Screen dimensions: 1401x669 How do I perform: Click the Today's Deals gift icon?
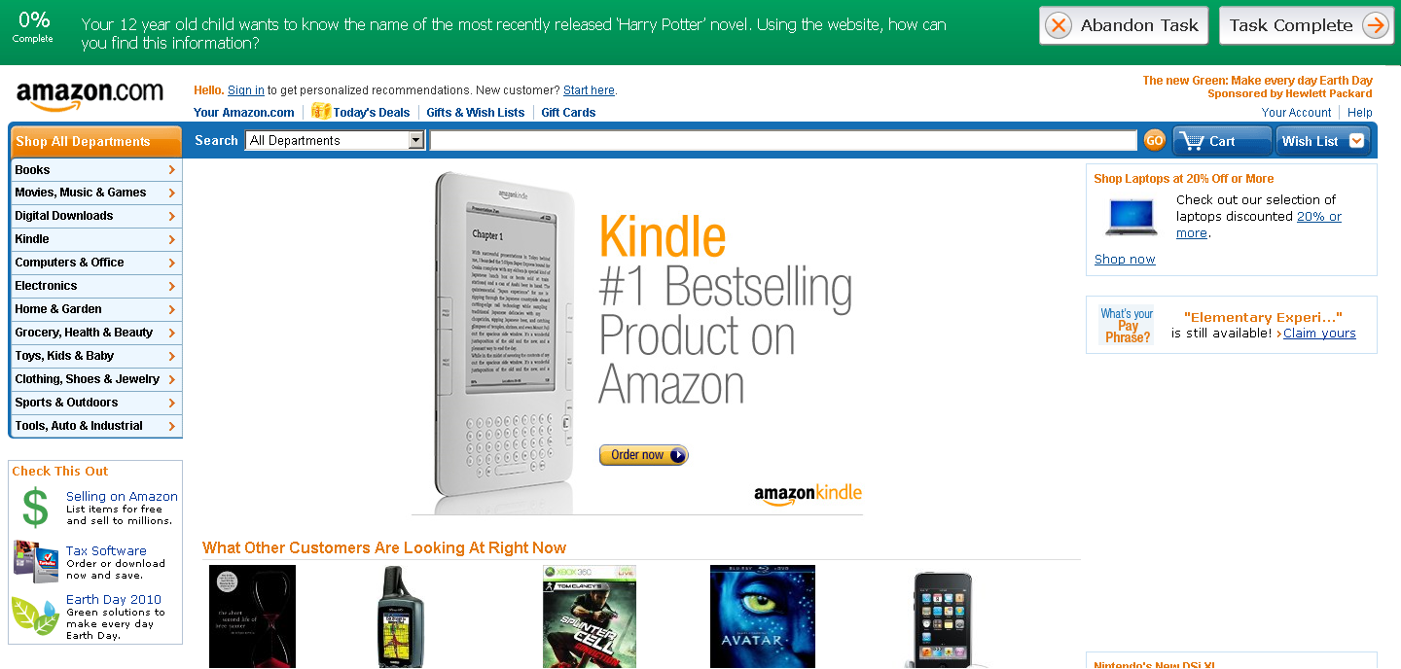click(321, 112)
